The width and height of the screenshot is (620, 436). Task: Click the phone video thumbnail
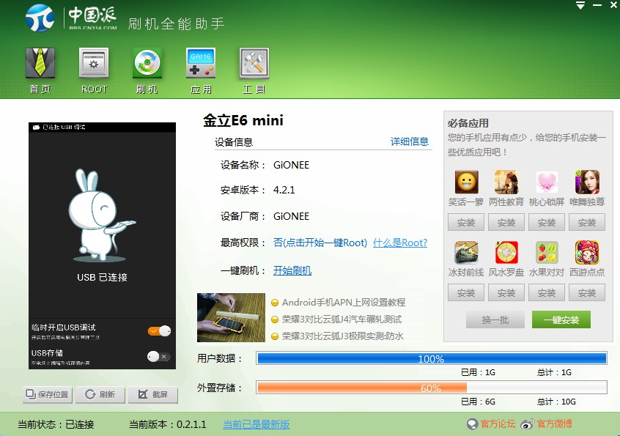click(x=231, y=317)
